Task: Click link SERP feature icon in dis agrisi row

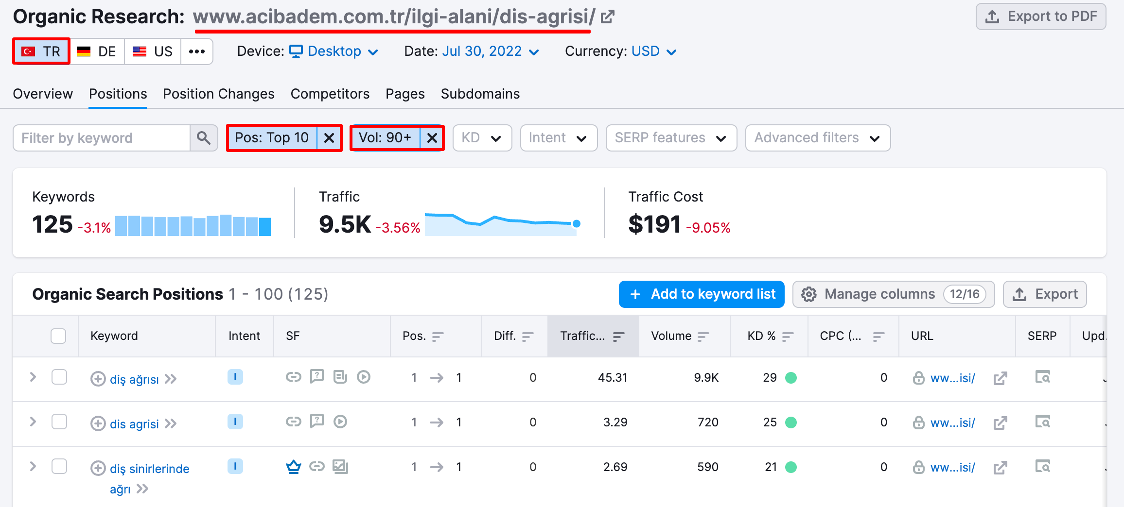Action: [x=293, y=422]
